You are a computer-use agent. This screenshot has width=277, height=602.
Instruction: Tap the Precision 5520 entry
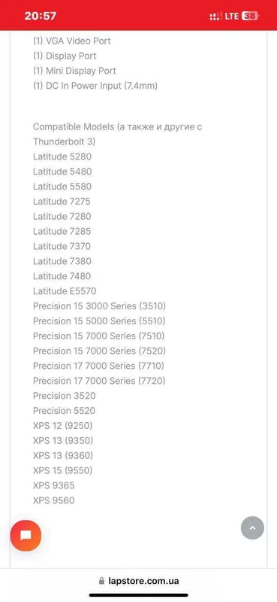point(64,411)
